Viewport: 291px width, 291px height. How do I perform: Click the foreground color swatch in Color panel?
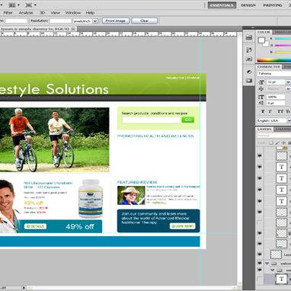[x=261, y=40]
